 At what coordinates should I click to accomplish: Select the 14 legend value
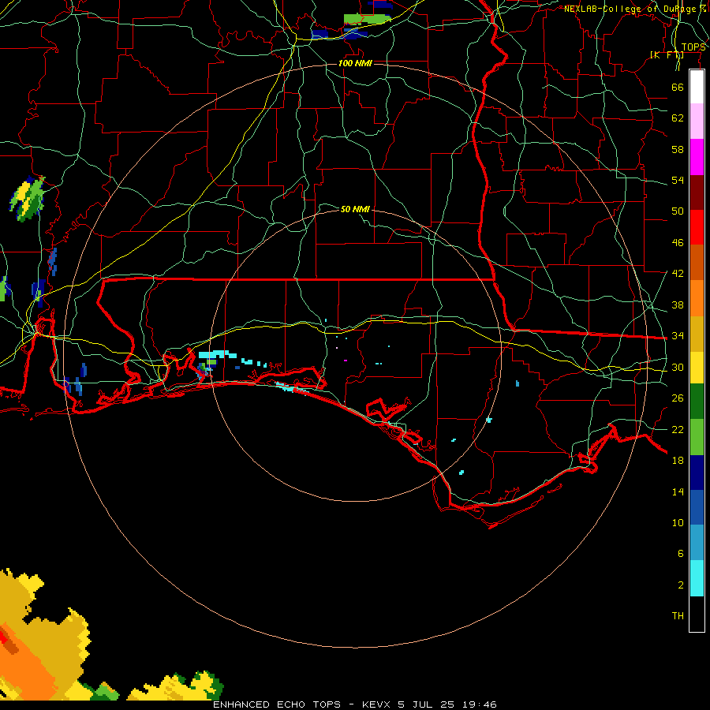pyautogui.click(x=678, y=491)
